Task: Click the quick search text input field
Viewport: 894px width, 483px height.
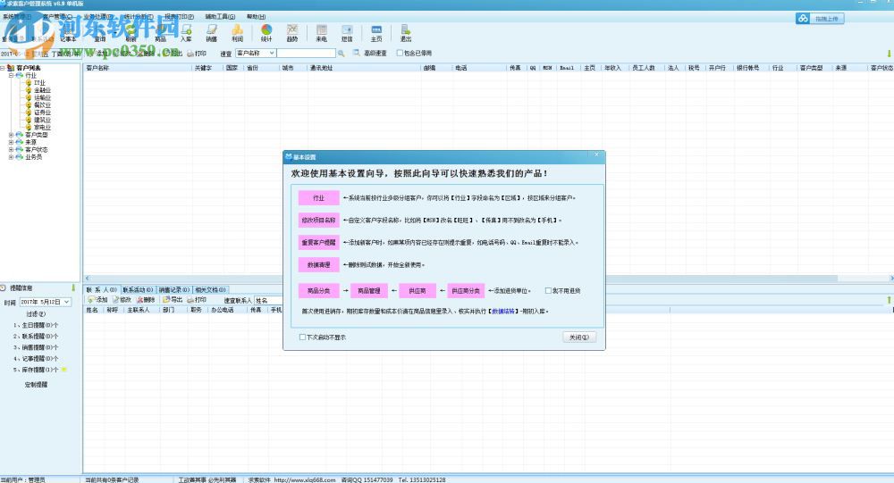Action: pos(306,53)
